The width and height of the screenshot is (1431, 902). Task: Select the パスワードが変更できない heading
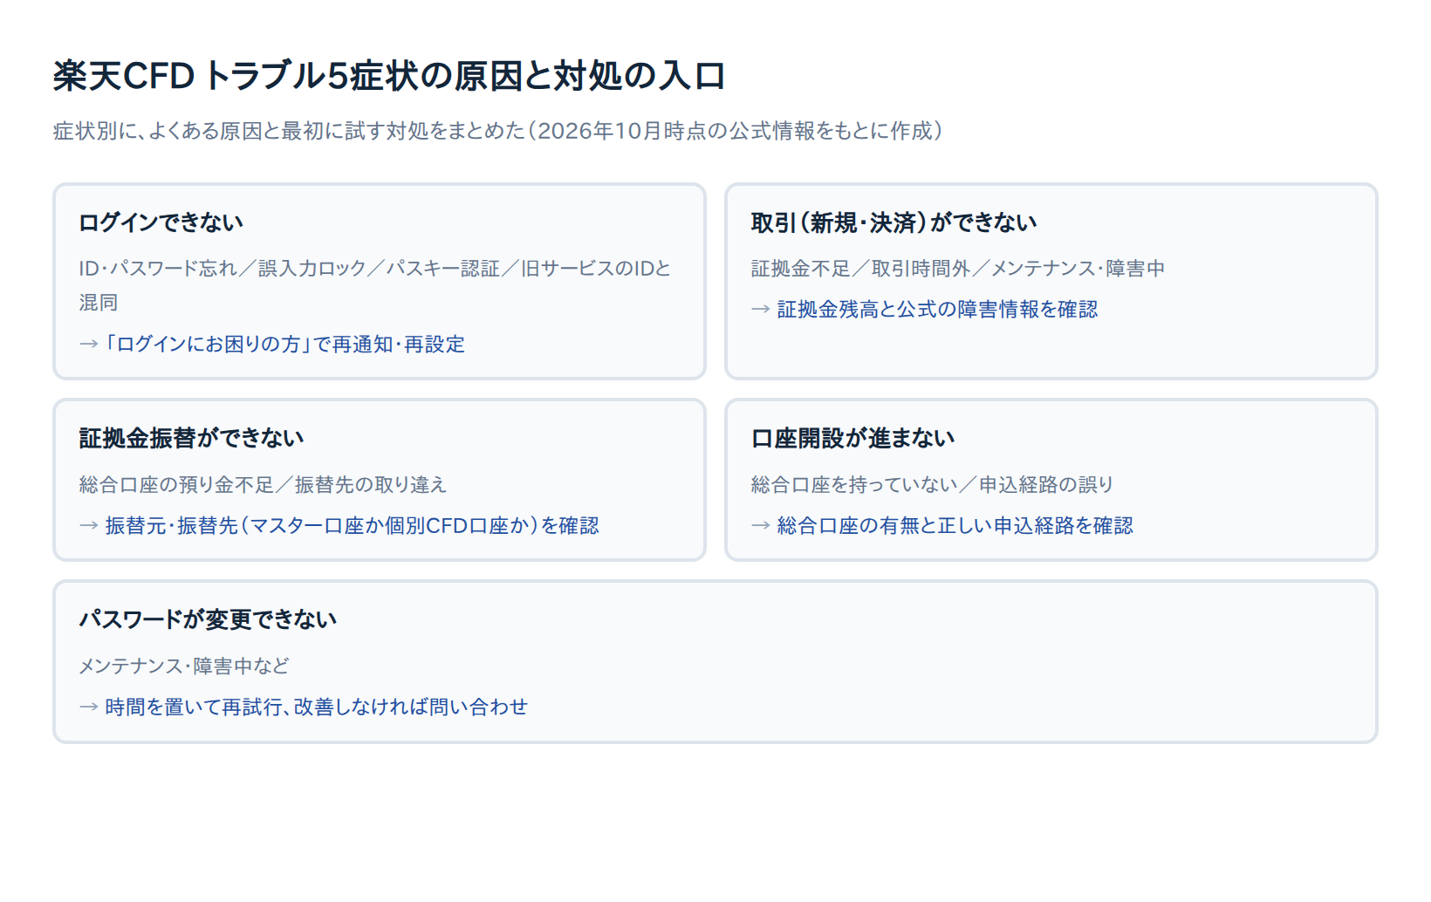pos(208,619)
